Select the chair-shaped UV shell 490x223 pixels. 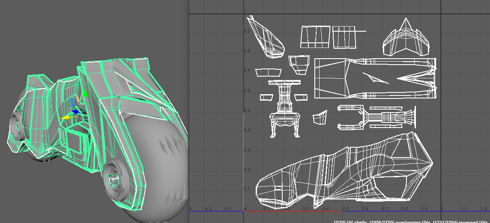point(285,108)
